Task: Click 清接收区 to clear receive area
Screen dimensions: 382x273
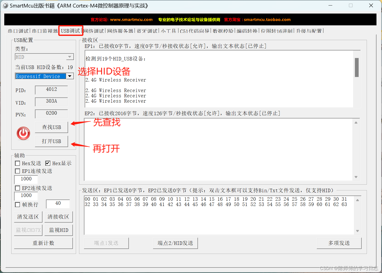Action: tap(58, 217)
